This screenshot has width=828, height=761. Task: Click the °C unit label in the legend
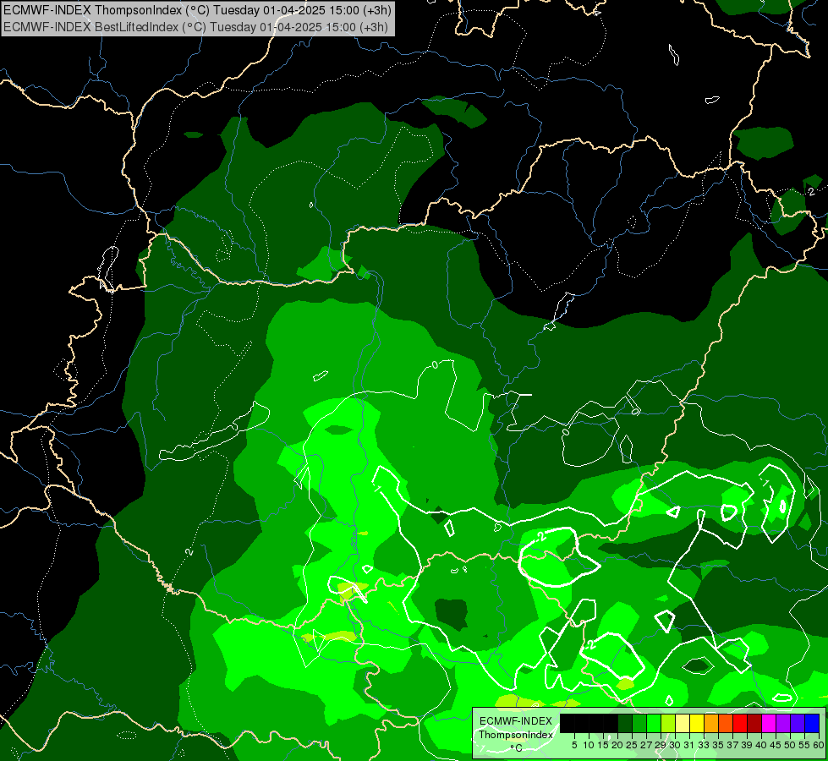[x=516, y=748]
